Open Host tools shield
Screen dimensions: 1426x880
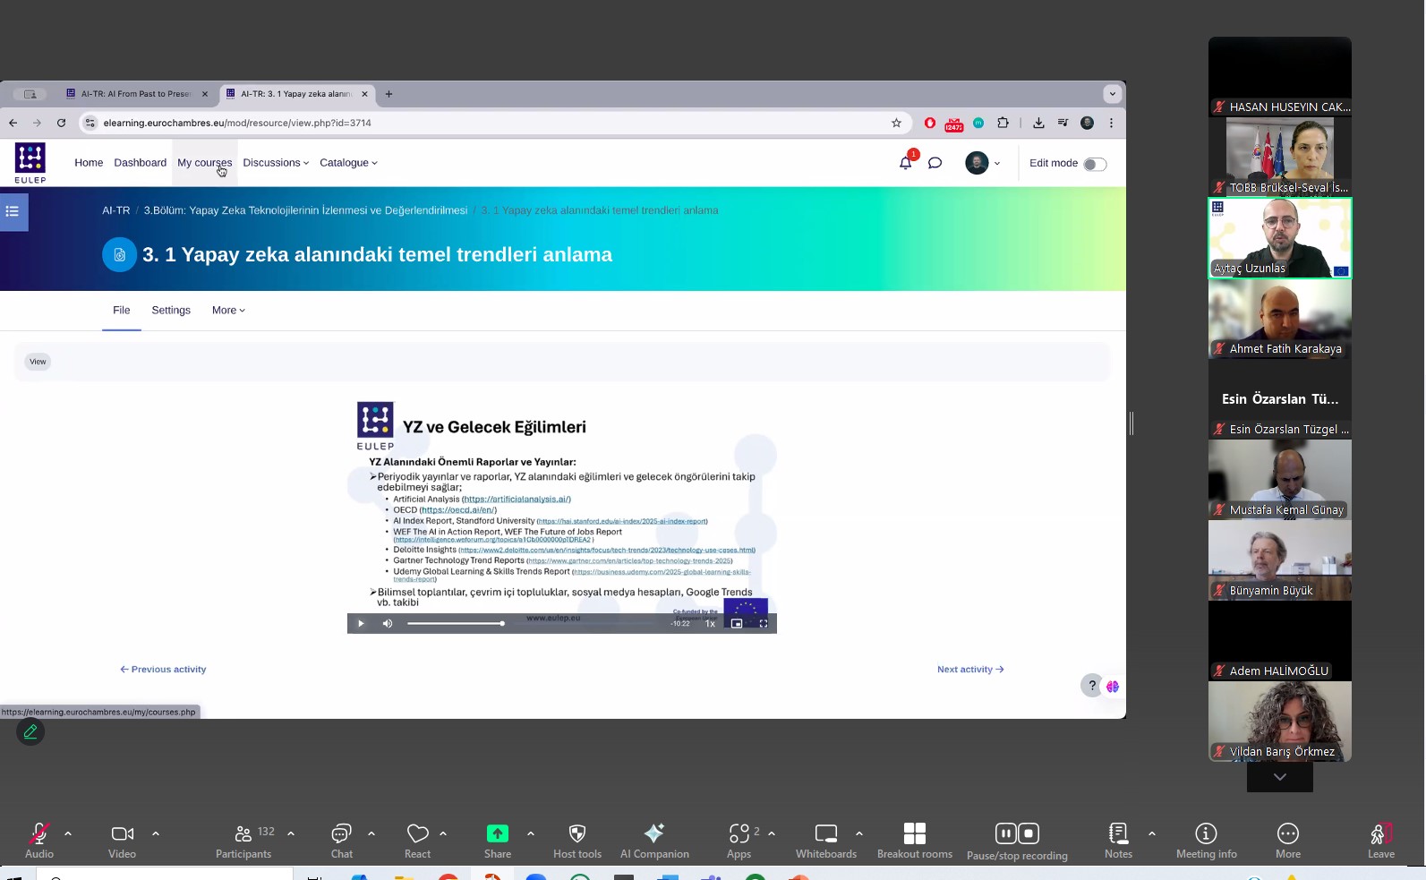coord(577,840)
